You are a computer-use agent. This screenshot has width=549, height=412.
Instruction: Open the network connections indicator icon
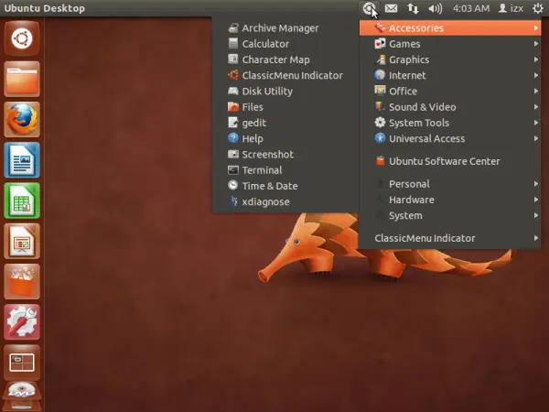coord(414,8)
